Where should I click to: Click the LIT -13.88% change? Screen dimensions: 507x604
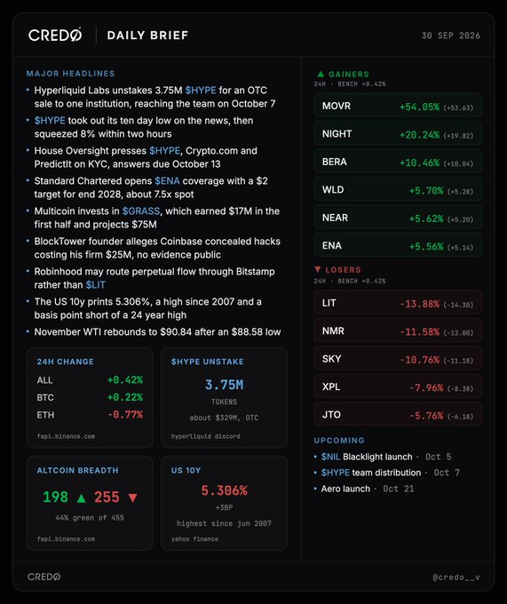point(419,304)
